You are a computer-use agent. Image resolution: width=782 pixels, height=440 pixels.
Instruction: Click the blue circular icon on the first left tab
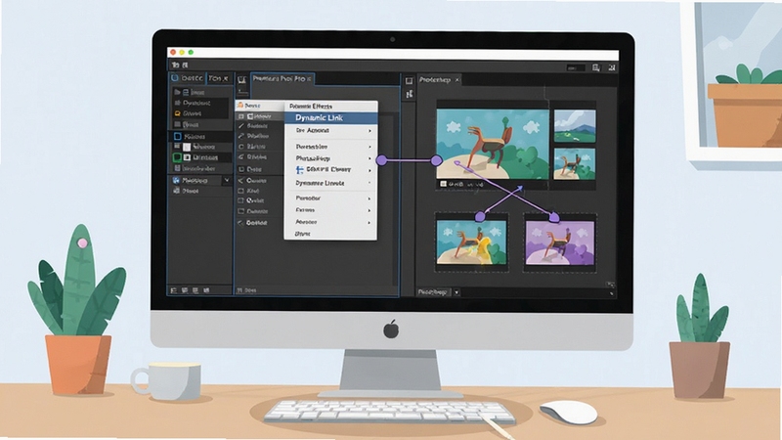pyautogui.click(x=175, y=78)
